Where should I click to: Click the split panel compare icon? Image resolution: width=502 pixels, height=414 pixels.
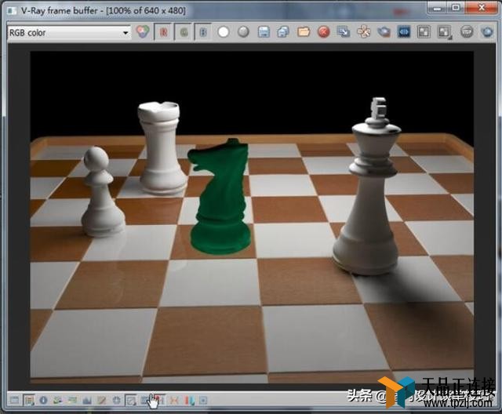click(424, 32)
